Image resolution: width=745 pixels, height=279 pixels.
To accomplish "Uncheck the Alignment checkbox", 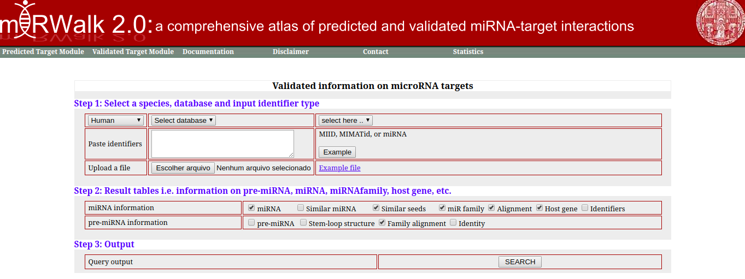I will point(491,208).
